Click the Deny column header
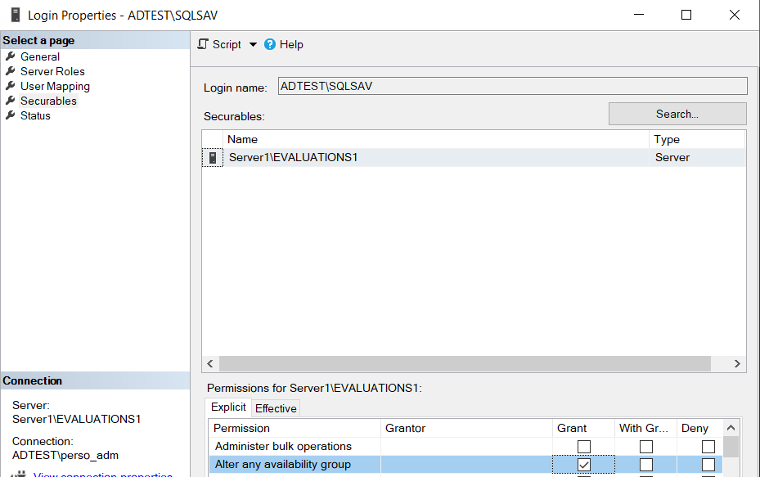Screen dimensions: 760x477 [x=699, y=428]
